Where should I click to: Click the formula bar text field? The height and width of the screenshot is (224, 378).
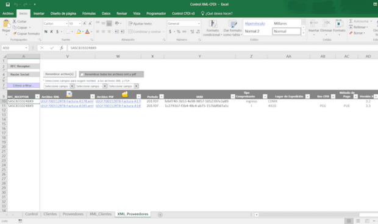click(x=223, y=48)
